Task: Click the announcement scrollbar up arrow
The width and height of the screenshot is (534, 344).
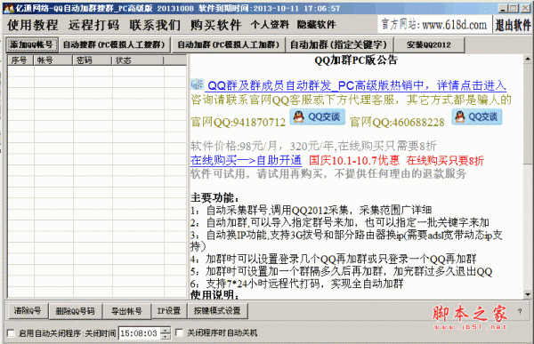Action: (528, 59)
